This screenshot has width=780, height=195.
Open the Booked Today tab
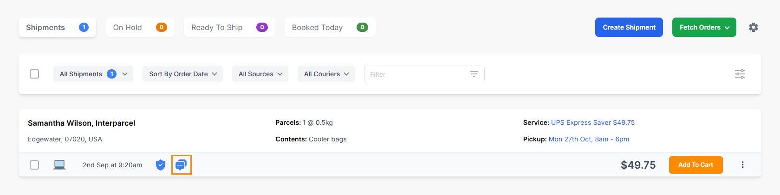[x=330, y=27]
